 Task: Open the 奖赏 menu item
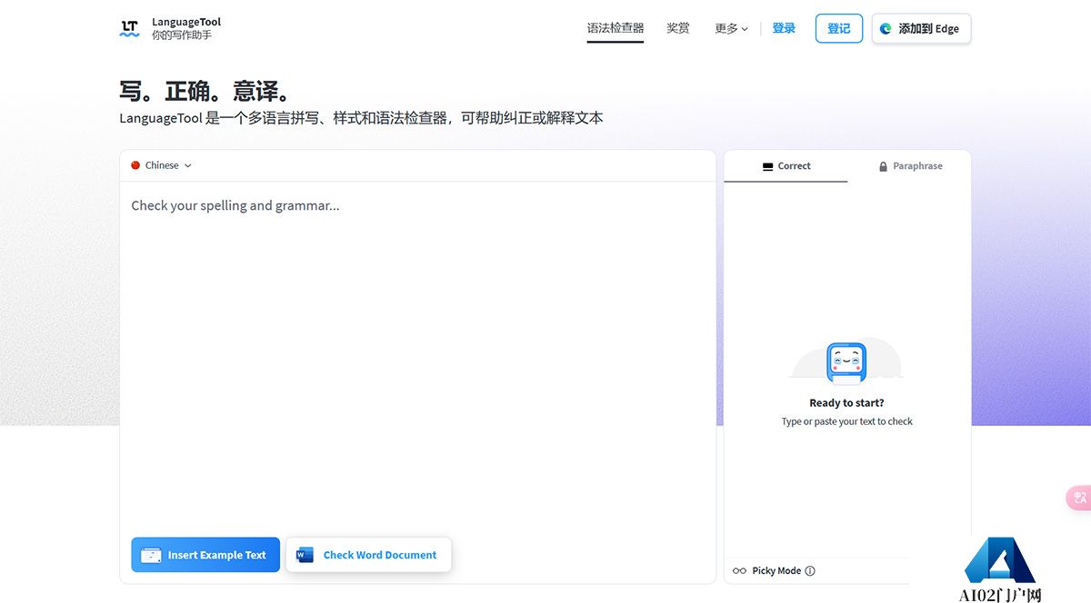(678, 28)
